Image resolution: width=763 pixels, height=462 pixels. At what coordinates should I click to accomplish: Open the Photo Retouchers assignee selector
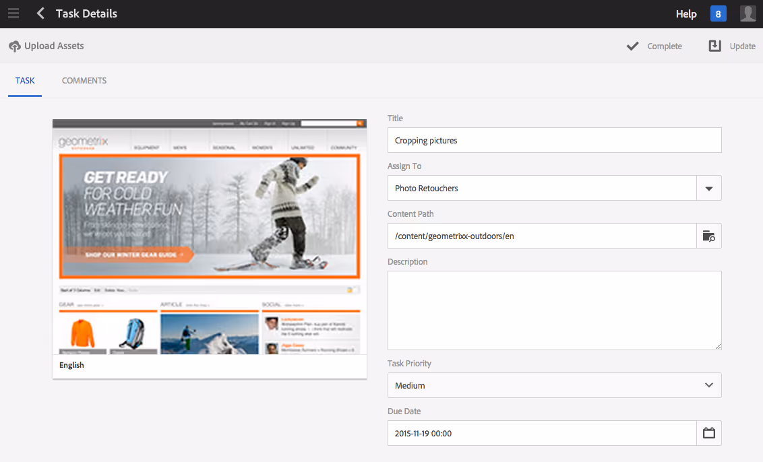(x=539, y=188)
